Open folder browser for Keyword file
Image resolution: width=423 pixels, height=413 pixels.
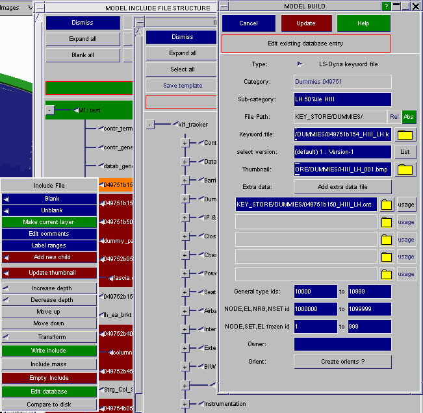pyautogui.click(x=405, y=135)
